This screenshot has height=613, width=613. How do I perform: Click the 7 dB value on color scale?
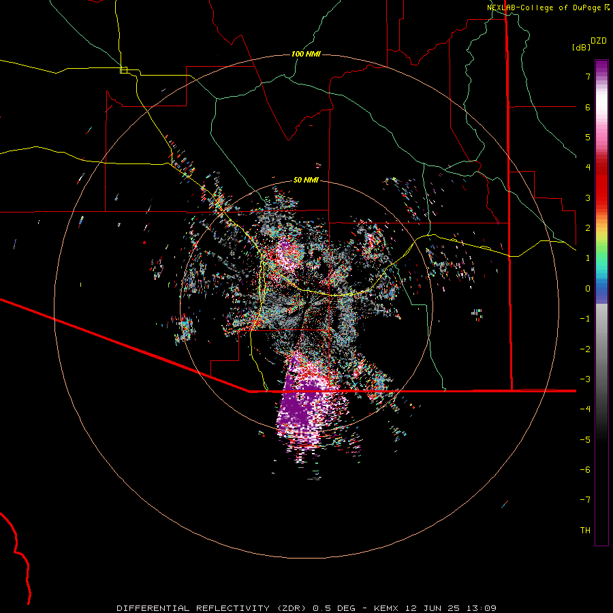pyautogui.click(x=588, y=76)
